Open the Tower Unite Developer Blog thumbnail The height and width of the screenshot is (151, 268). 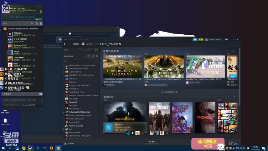click(x=205, y=66)
